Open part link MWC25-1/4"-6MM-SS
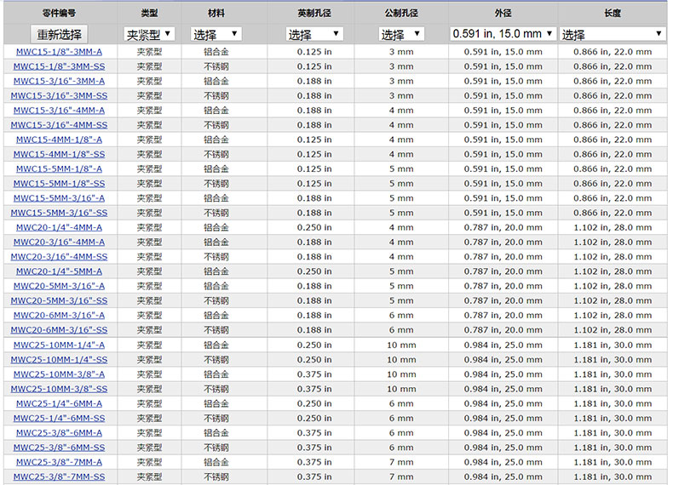This screenshot has height=485, width=673. tap(59, 419)
